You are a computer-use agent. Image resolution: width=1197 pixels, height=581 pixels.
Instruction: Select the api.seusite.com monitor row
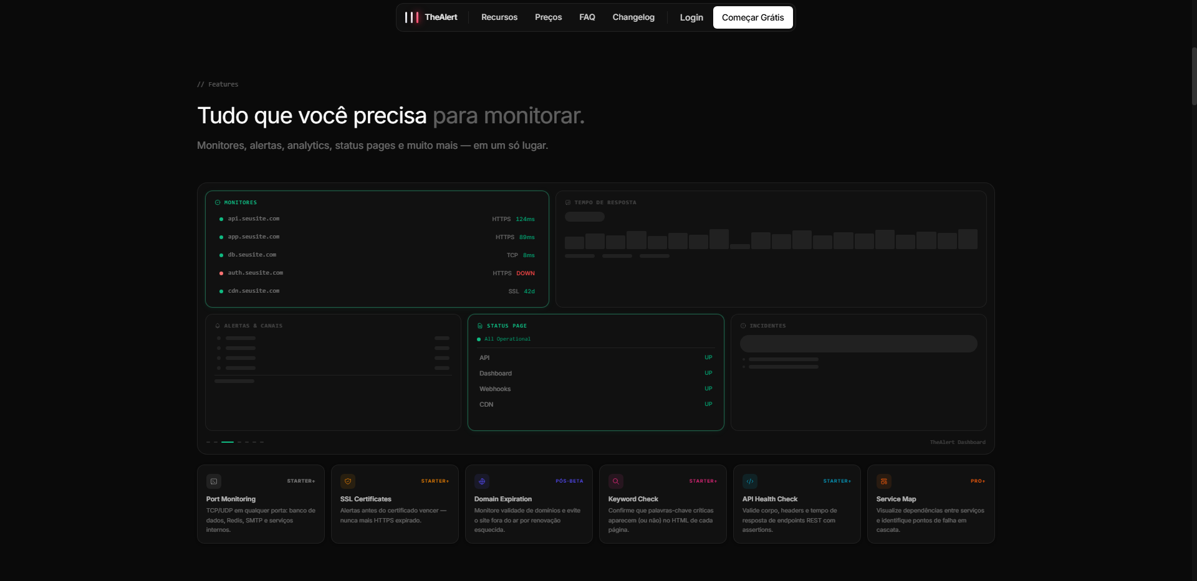[377, 219]
